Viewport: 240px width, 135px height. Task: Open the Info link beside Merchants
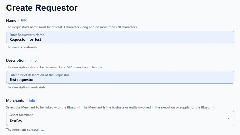[32, 101]
